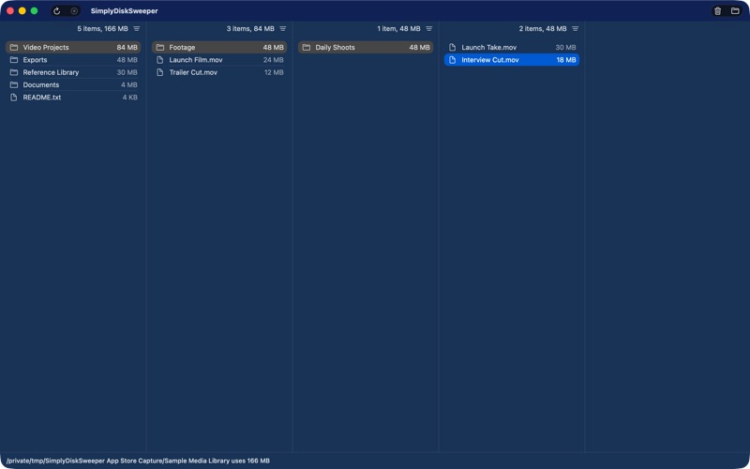Click the '3 items, 84 MB' column summary
Screen dimensions: 750x469
point(250,29)
